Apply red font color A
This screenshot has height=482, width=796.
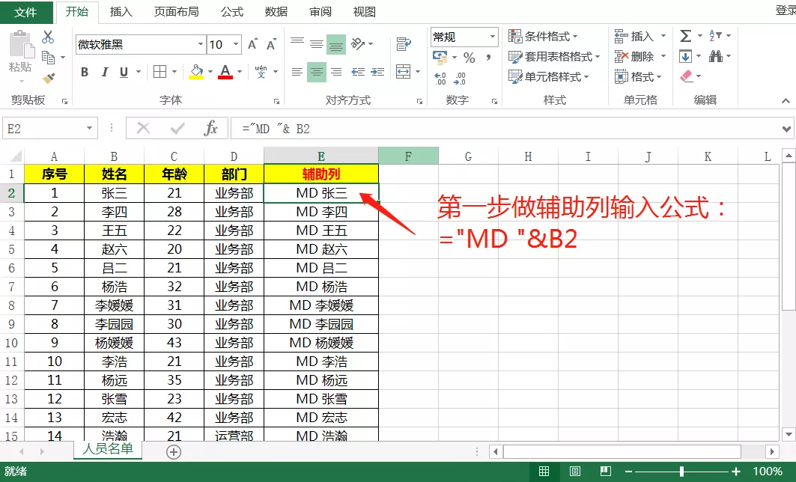(225, 72)
